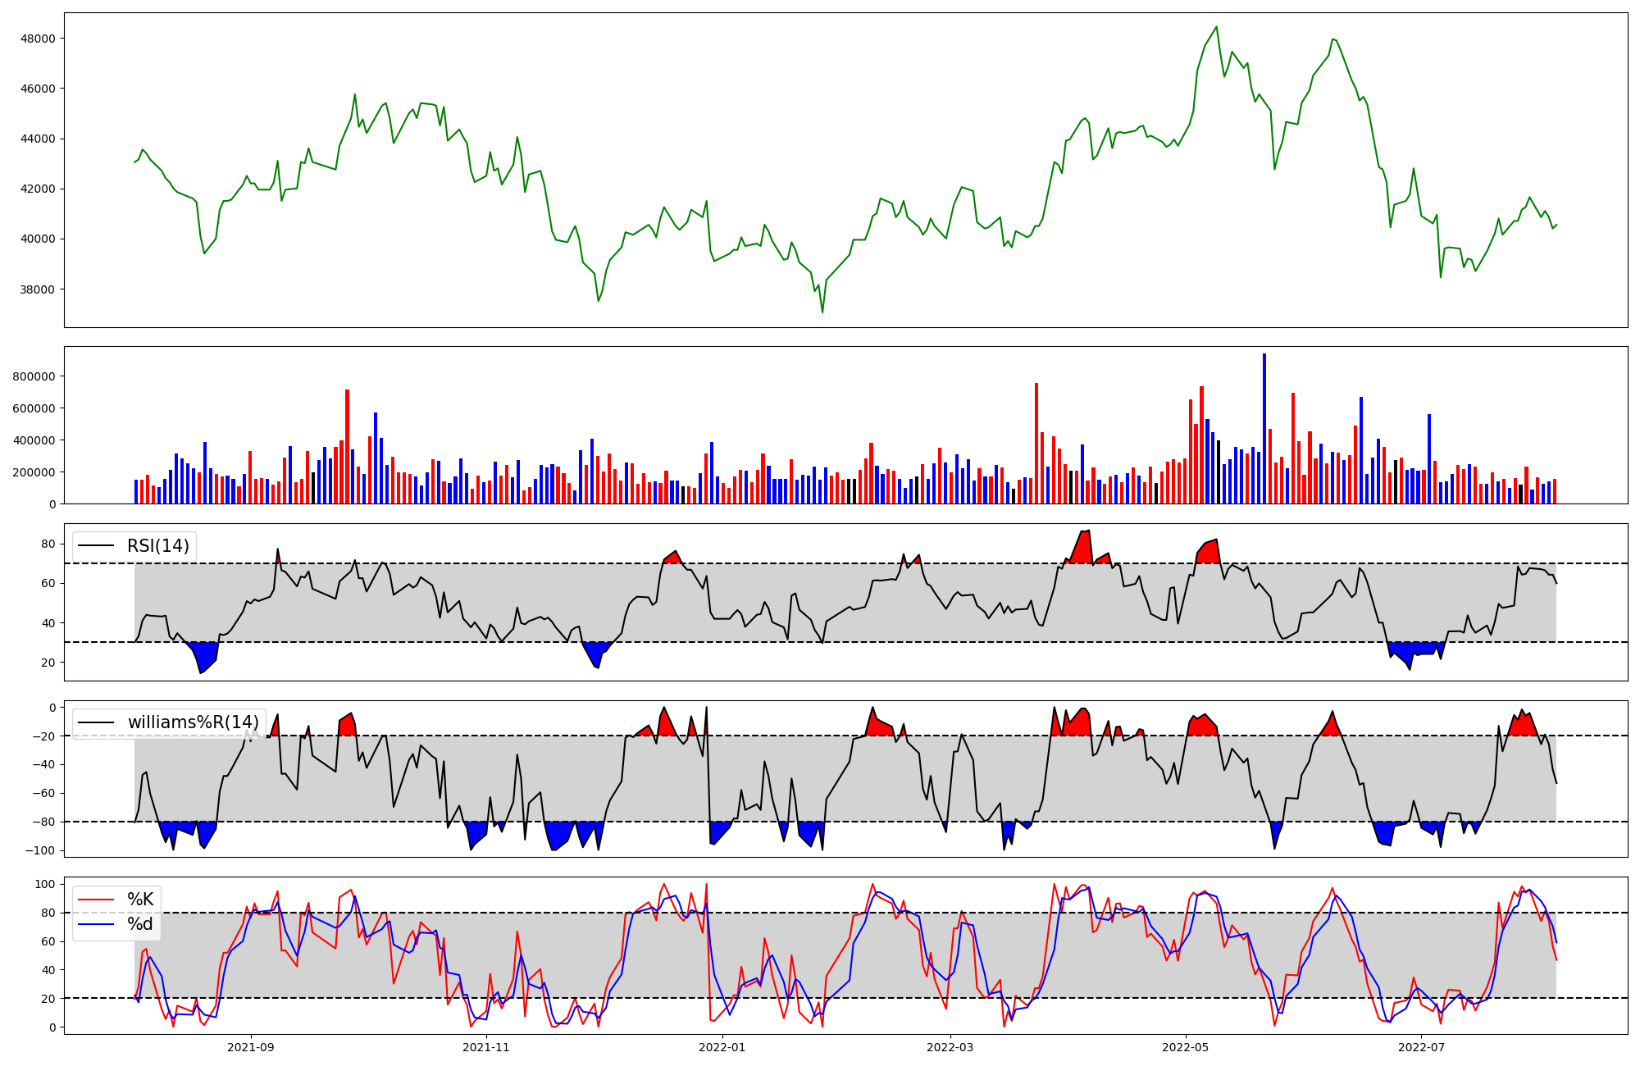Image resolution: width=1640 pixels, height=1066 pixels.
Task: Click the black line sample in RSI legend
Action: 95,546
